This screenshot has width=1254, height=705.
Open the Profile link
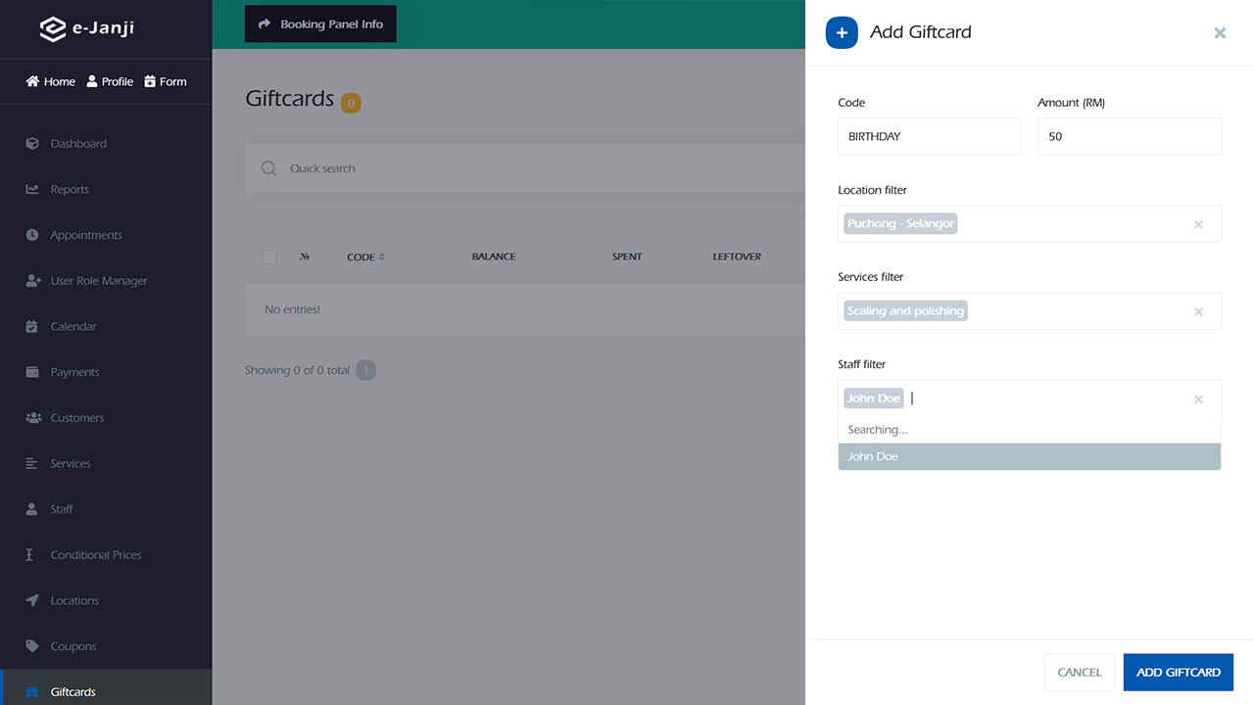pos(110,81)
